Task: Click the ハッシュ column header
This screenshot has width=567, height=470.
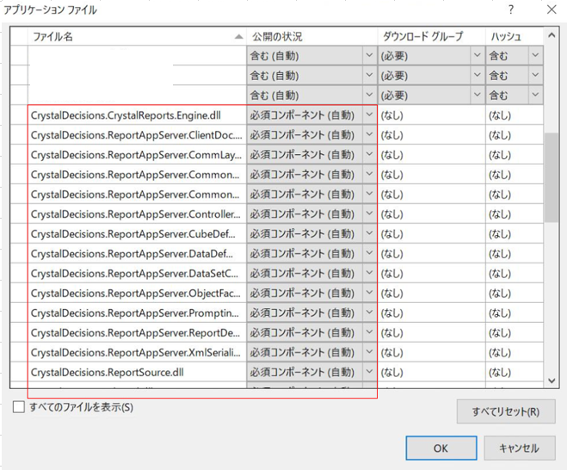Action: tap(515, 36)
